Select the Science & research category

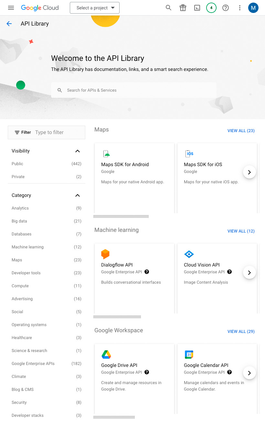47,351
